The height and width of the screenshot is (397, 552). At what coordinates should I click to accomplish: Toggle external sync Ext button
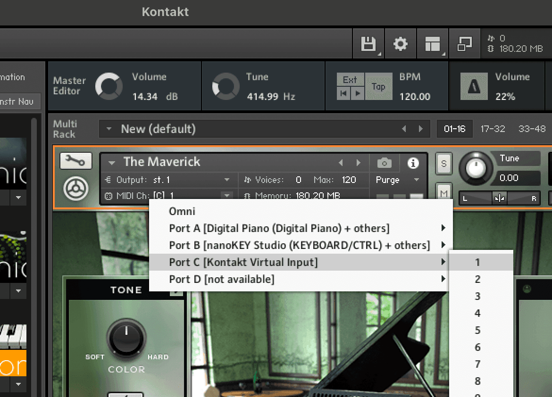click(x=350, y=80)
